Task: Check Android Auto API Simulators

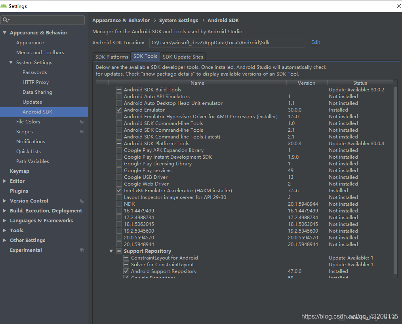Action: click(119, 96)
